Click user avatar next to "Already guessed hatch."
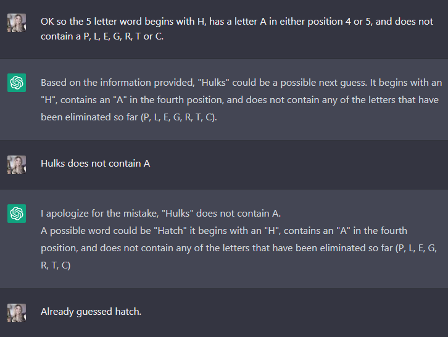The width and height of the screenshot is (448, 337). (17, 313)
